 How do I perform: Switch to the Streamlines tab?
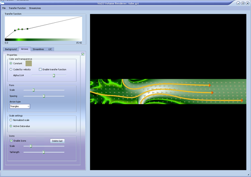38,49
